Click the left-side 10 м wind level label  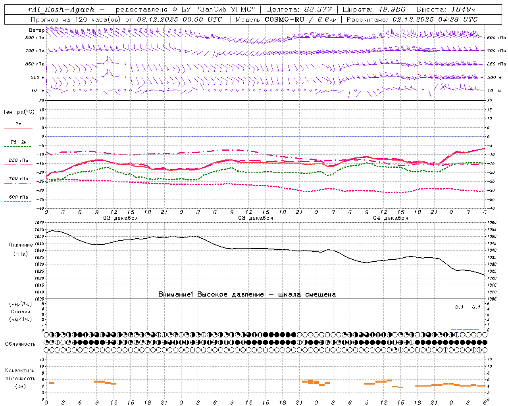coord(38,90)
